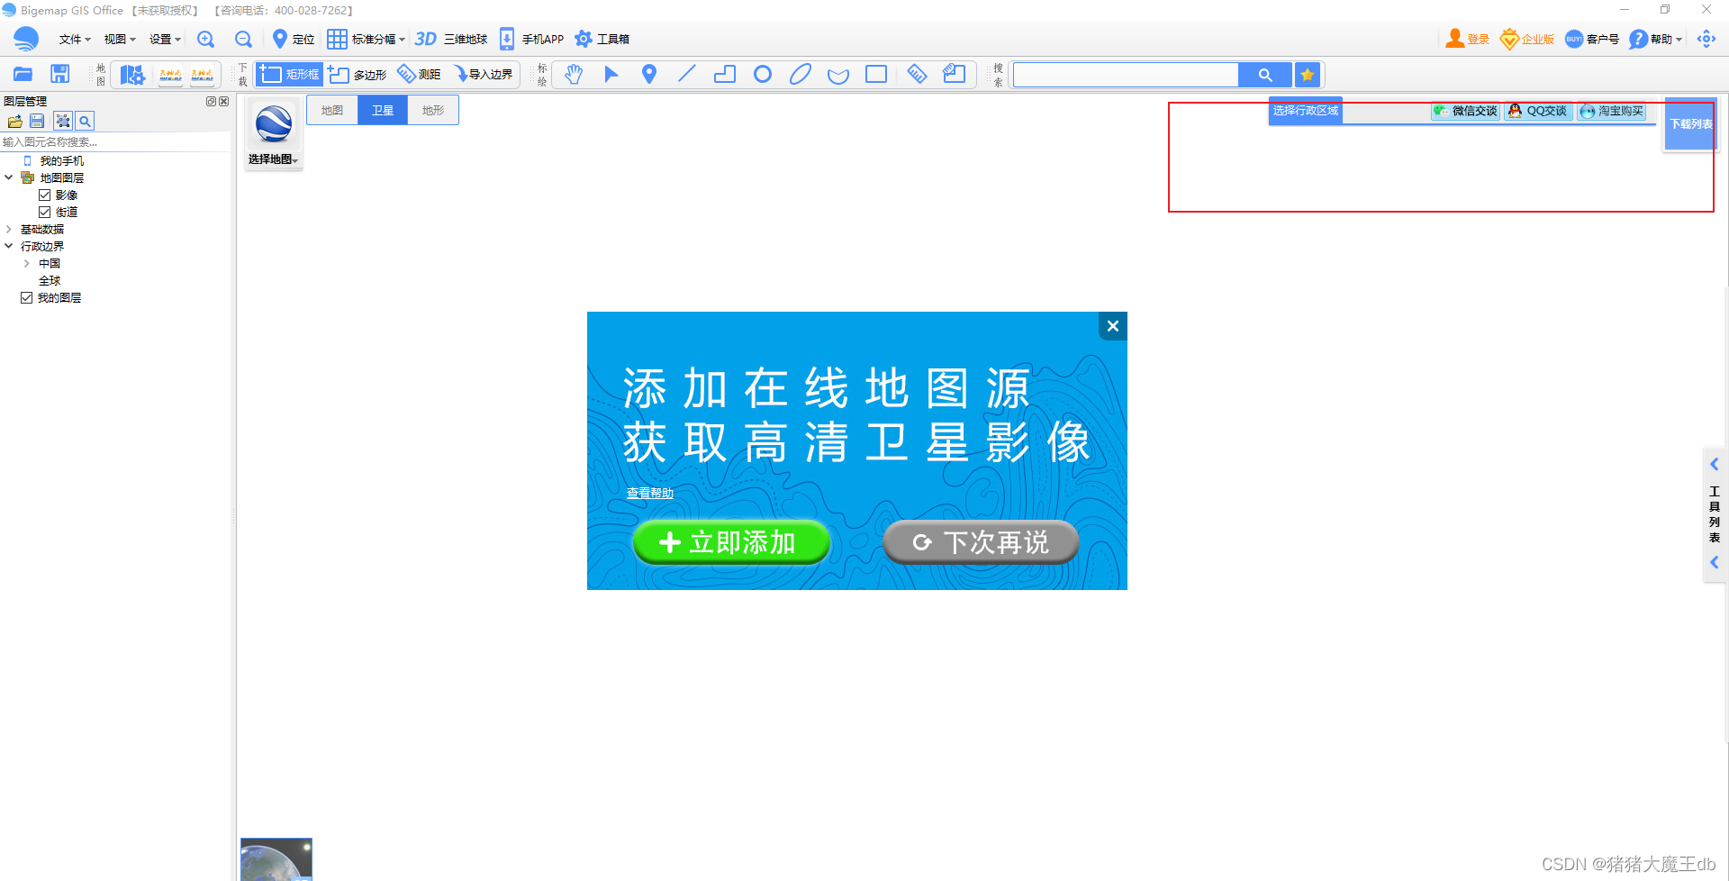1729x881 pixels.
Task: Activate the 测距 measuring tool
Action: [x=418, y=74]
